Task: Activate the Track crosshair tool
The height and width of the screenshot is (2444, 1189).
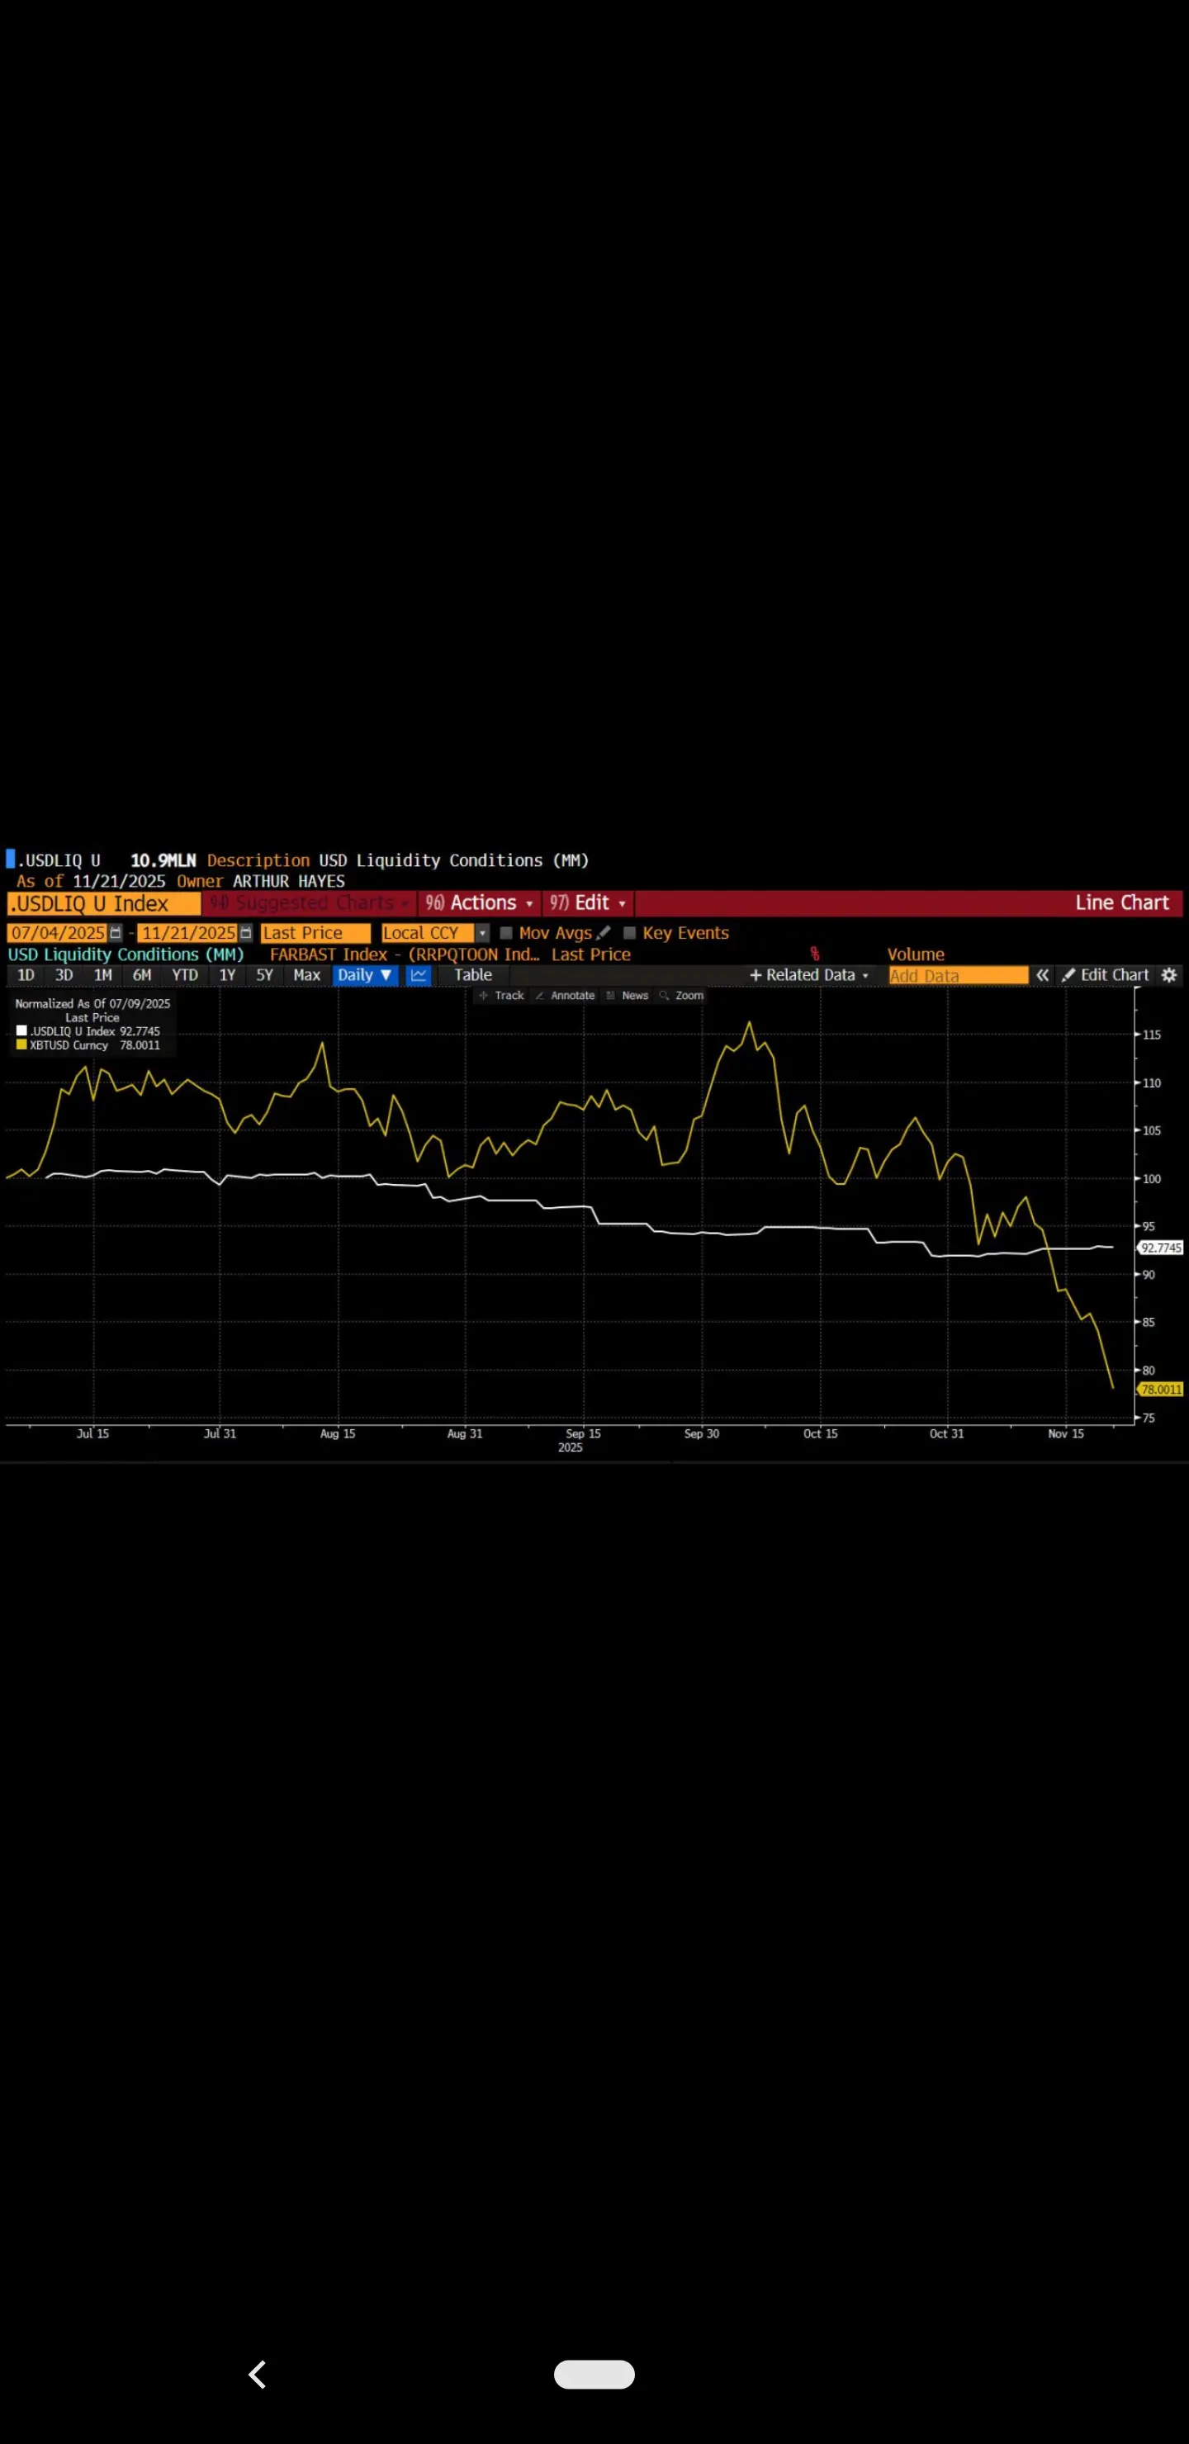Action: (x=502, y=995)
